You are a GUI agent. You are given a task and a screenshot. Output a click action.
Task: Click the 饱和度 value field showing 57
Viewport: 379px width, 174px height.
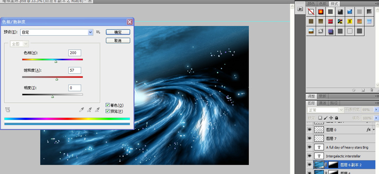(x=75, y=70)
